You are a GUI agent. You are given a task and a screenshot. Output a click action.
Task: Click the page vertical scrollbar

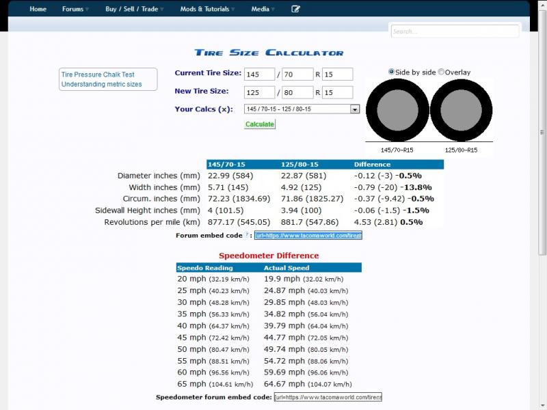pyautogui.click(x=542, y=133)
